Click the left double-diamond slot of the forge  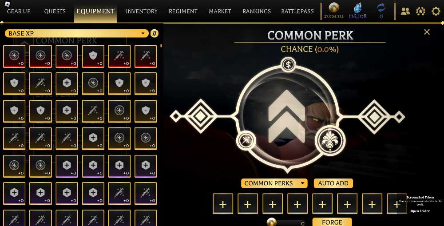pos(201,116)
